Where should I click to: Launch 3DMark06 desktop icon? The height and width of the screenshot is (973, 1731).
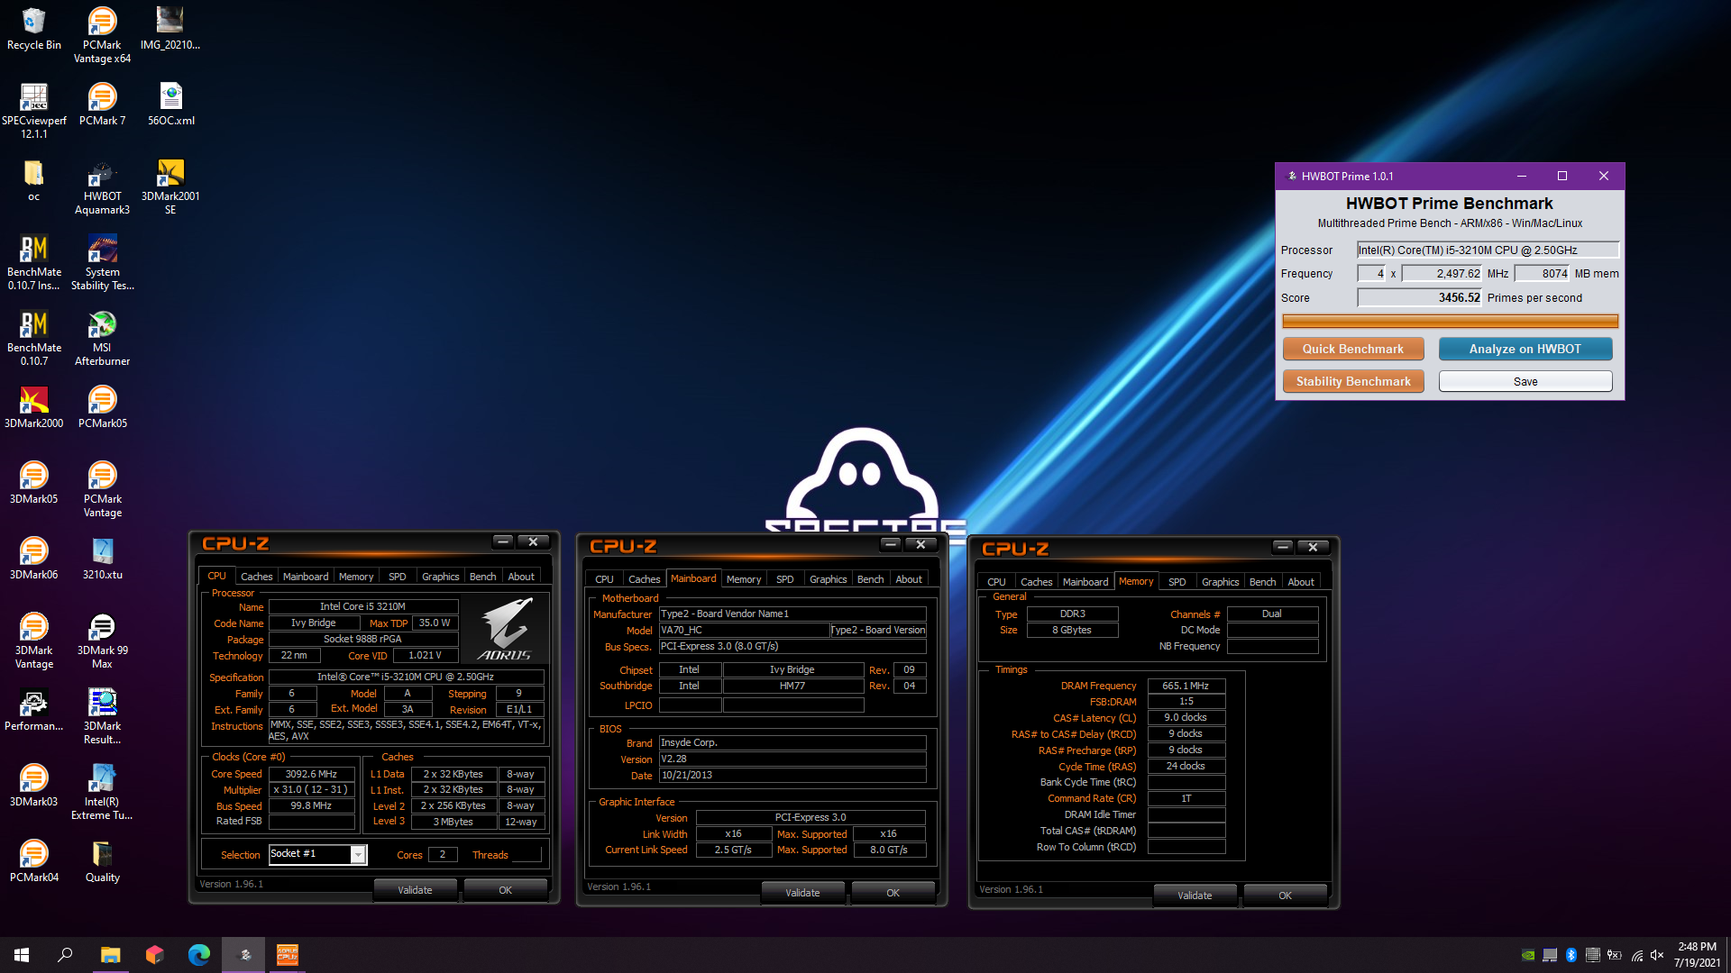[x=33, y=559]
